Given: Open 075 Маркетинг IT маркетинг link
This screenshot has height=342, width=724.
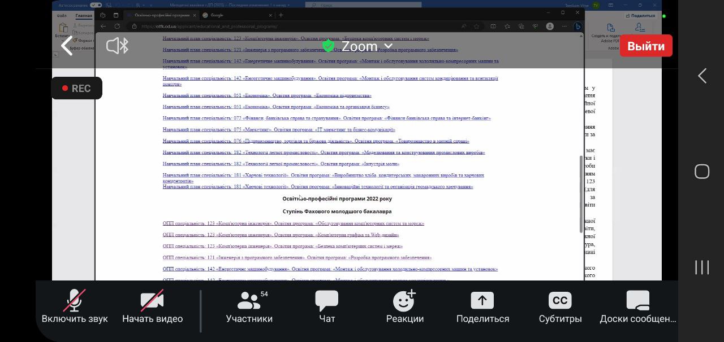Looking at the screenshot, I should (x=279, y=130).
